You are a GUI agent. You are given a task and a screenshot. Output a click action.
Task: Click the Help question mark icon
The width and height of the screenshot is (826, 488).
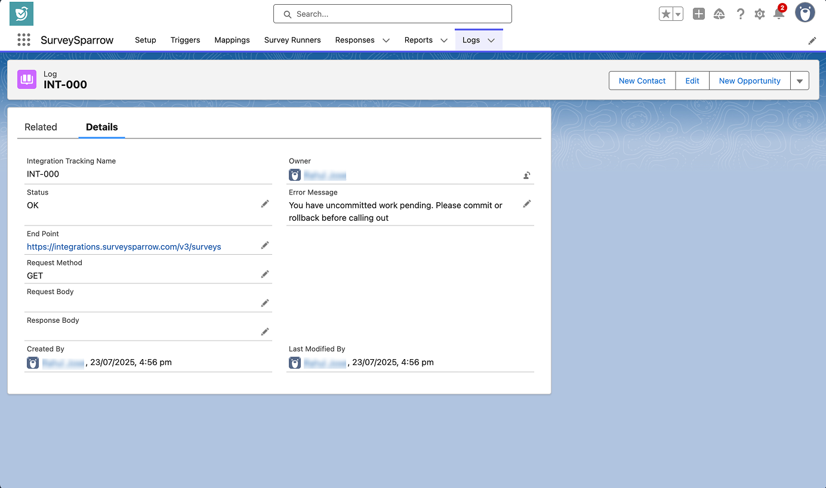(740, 14)
